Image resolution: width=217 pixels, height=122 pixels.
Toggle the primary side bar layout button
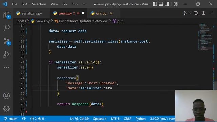point(155,4)
